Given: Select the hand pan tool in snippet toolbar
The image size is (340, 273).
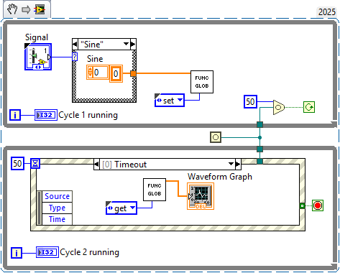Looking at the screenshot, I should [x=12, y=9].
